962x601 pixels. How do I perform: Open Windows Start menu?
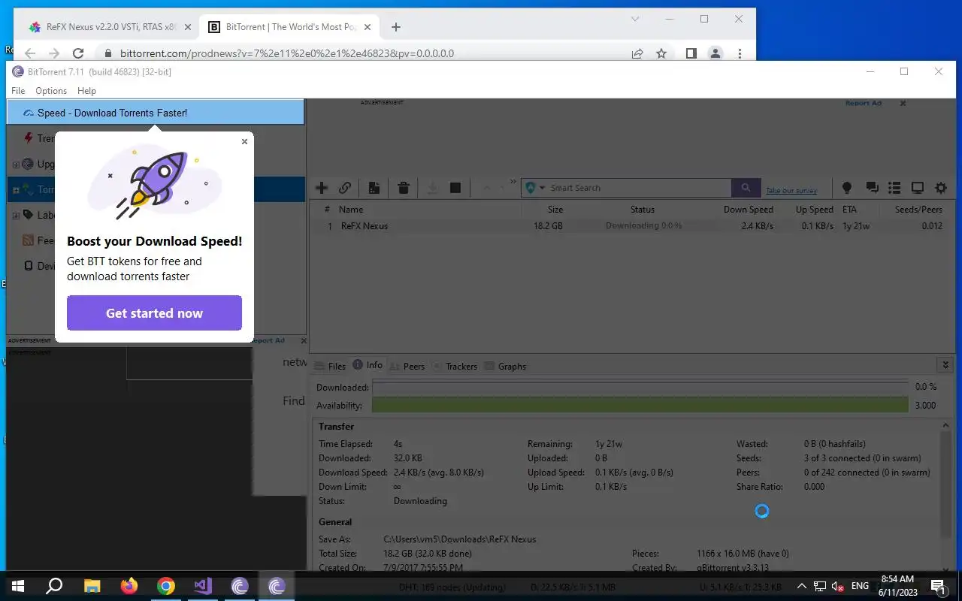point(18,586)
